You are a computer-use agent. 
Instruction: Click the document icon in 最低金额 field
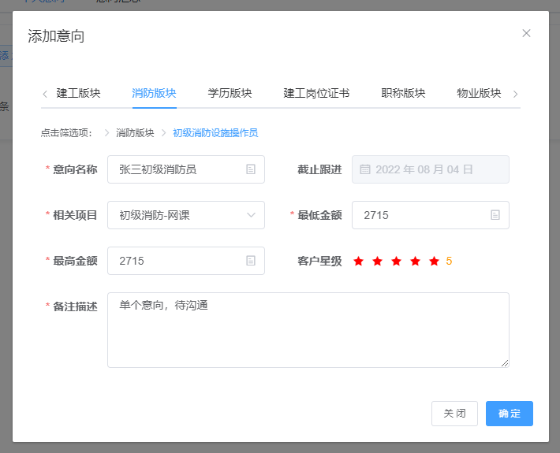(x=495, y=215)
